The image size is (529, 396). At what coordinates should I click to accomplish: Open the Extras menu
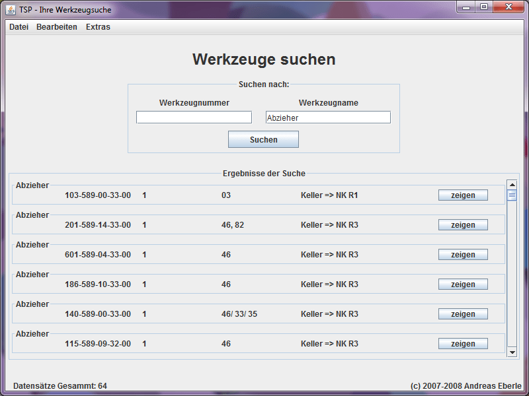tap(97, 27)
